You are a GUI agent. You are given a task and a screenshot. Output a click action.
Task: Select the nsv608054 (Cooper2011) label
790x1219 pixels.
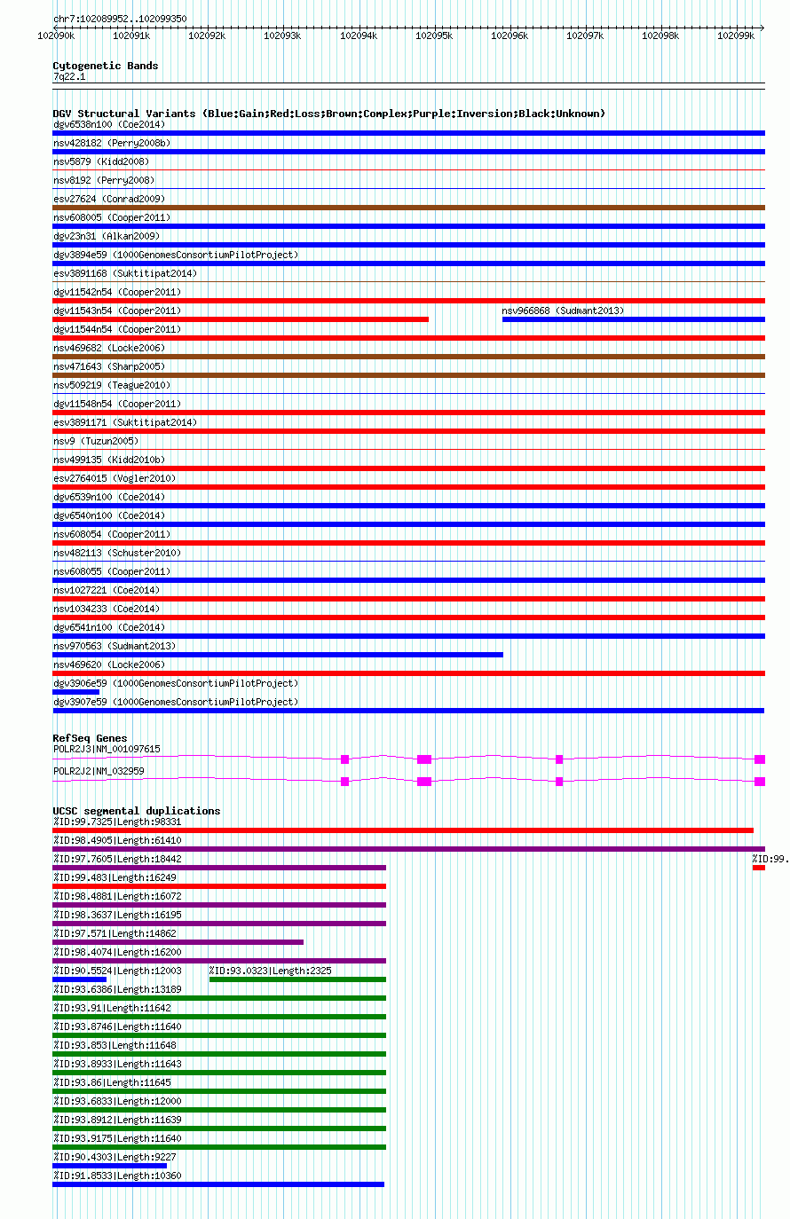coord(112,534)
